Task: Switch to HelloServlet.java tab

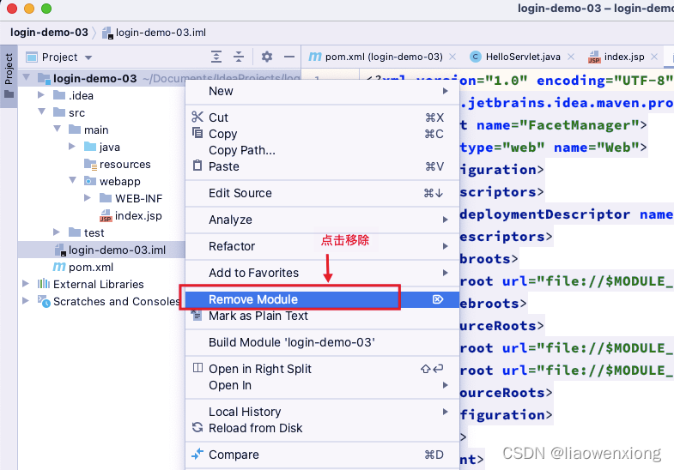Action: pyautogui.click(x=523, y=57)
